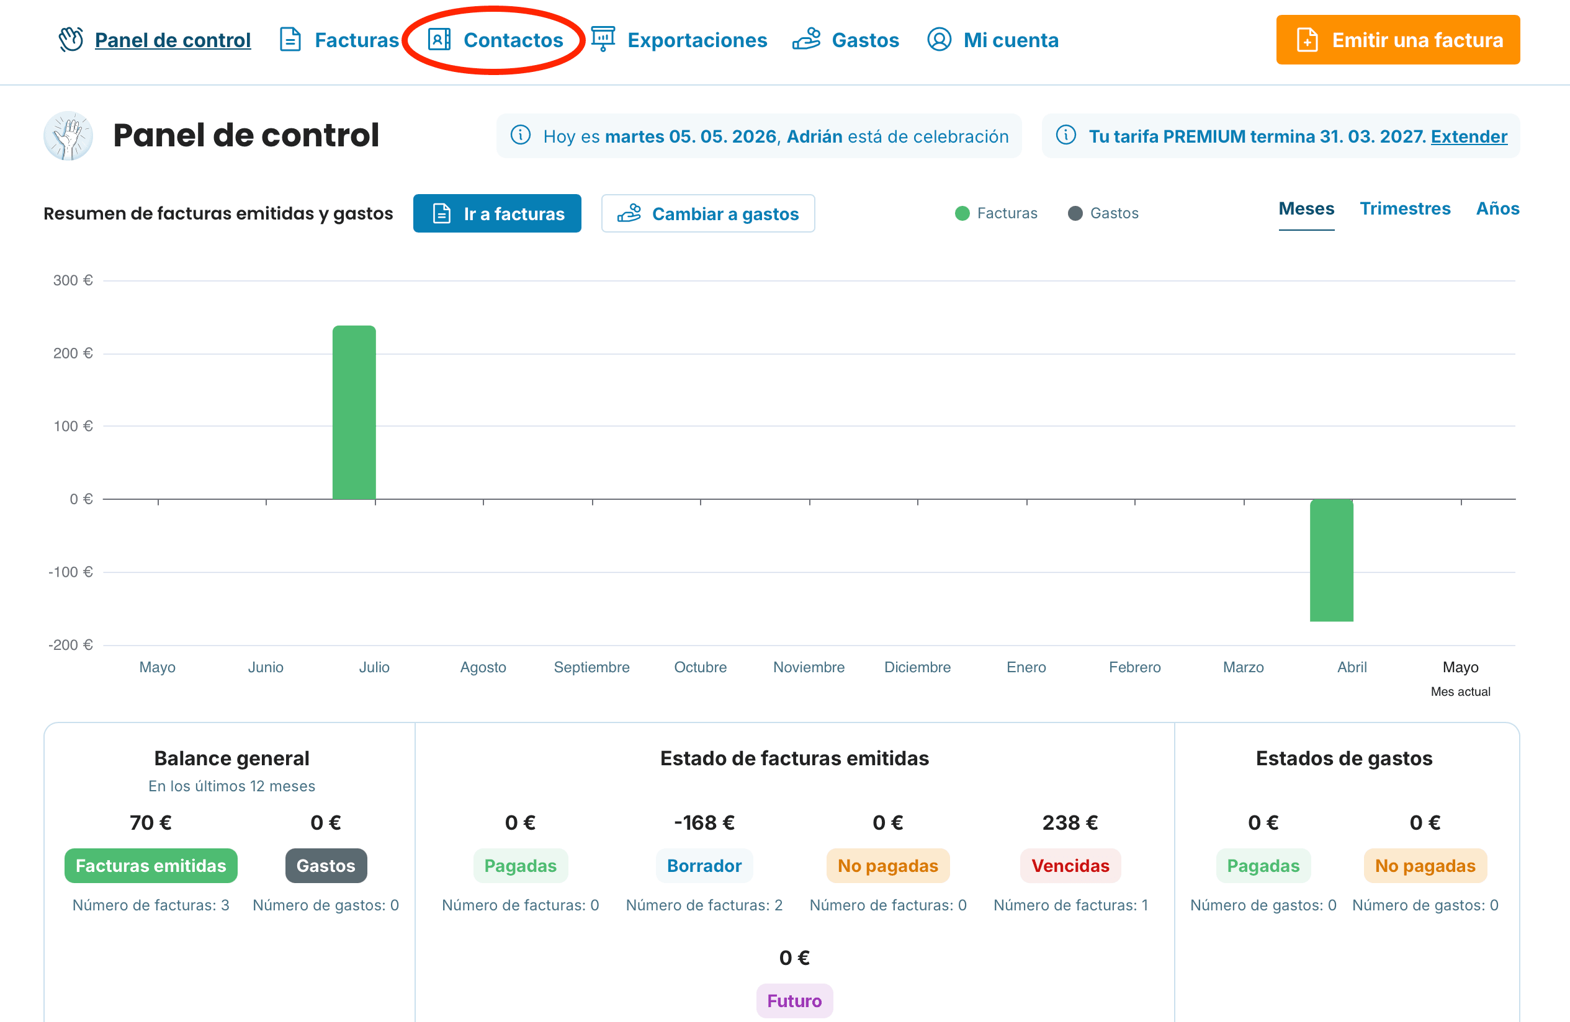Open the Contactos page

pos(513,40)
